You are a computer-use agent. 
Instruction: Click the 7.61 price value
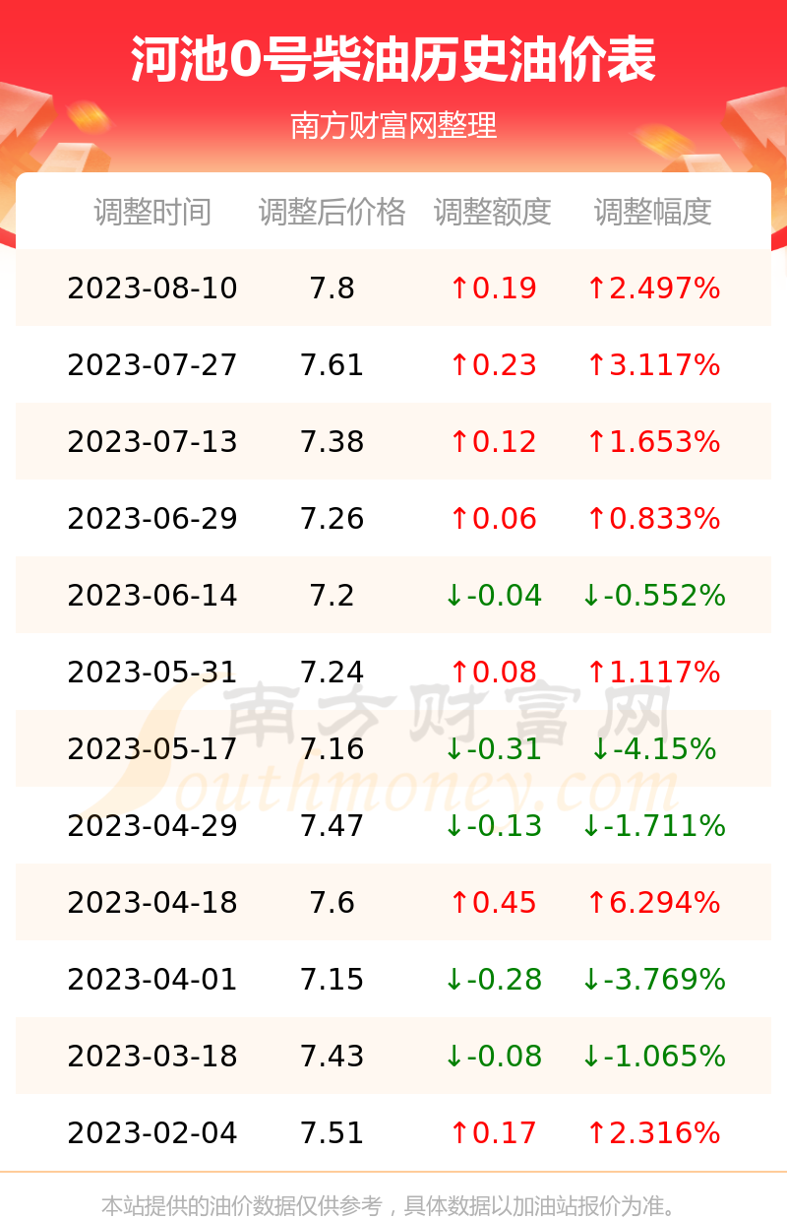pos(332,365)
